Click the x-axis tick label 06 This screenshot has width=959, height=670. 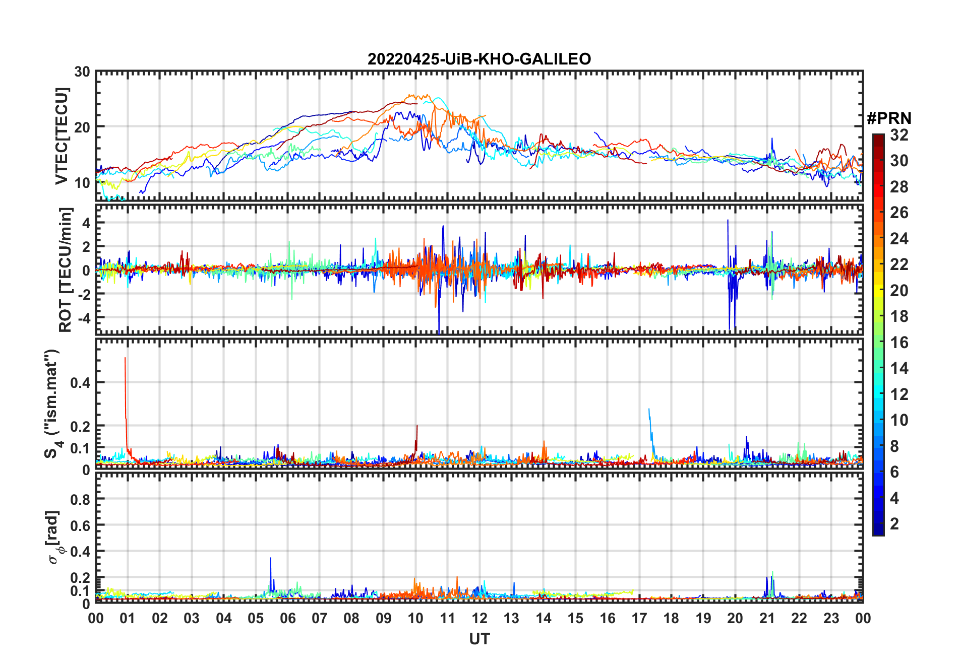(x=287, y=618)
